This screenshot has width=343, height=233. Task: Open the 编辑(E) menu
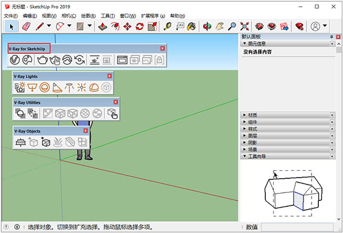(30, 16)
